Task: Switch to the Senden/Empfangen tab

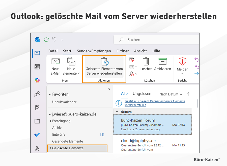Action: [x=94, y=51]
